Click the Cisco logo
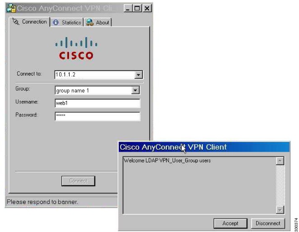This screenshot has width=299, height=232. pos(76,48)
